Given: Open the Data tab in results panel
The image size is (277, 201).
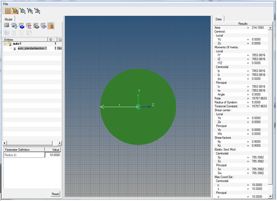Looking at the screenshot, I should point(219,19).
